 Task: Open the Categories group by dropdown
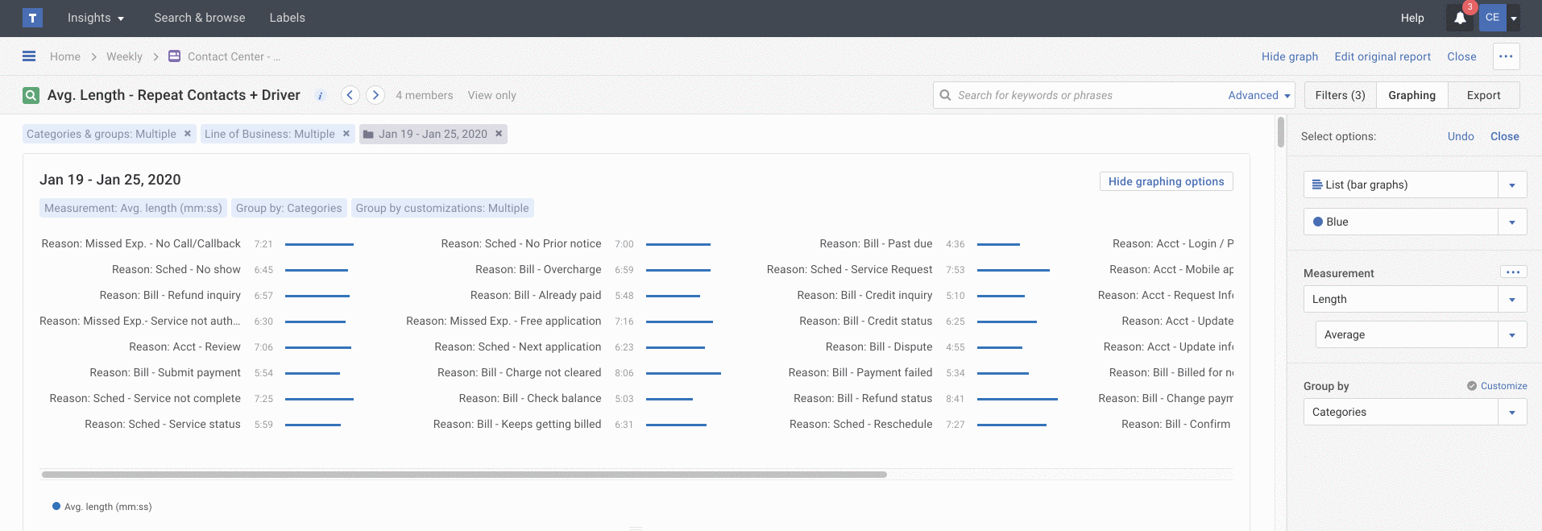click(1511, 412)
